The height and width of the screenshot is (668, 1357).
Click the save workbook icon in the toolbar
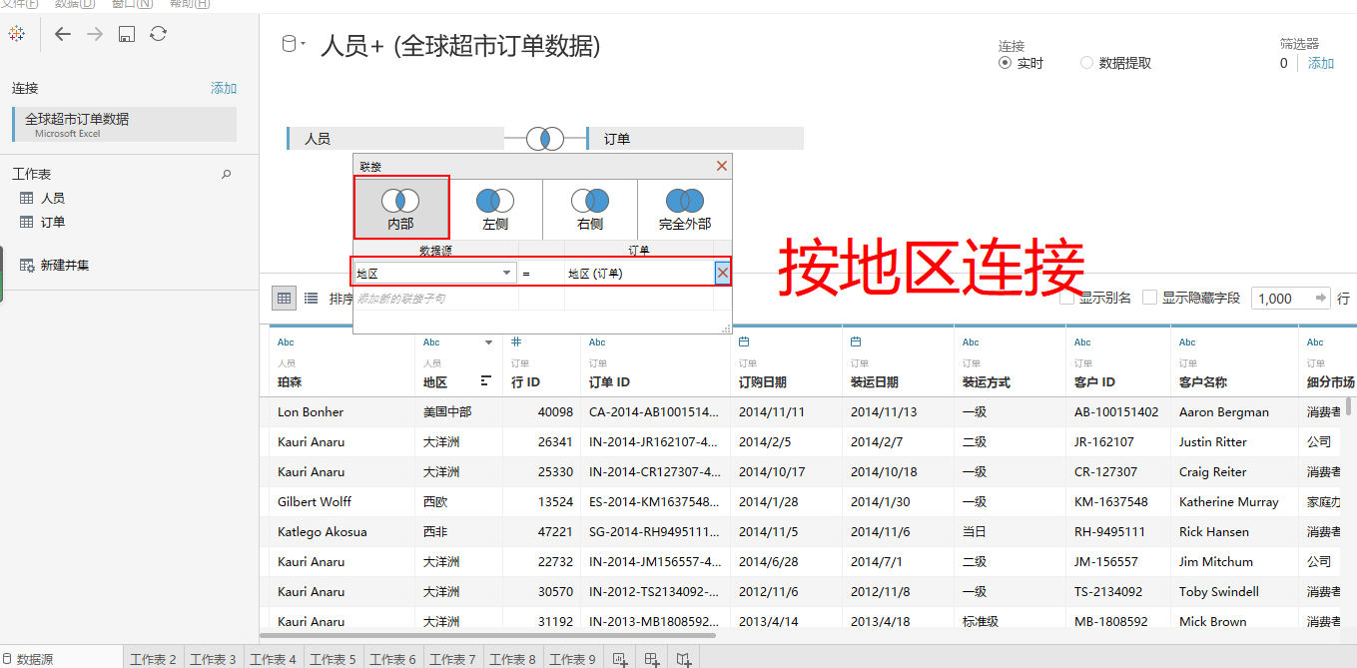pyautogui.click(x=125, y=33)
